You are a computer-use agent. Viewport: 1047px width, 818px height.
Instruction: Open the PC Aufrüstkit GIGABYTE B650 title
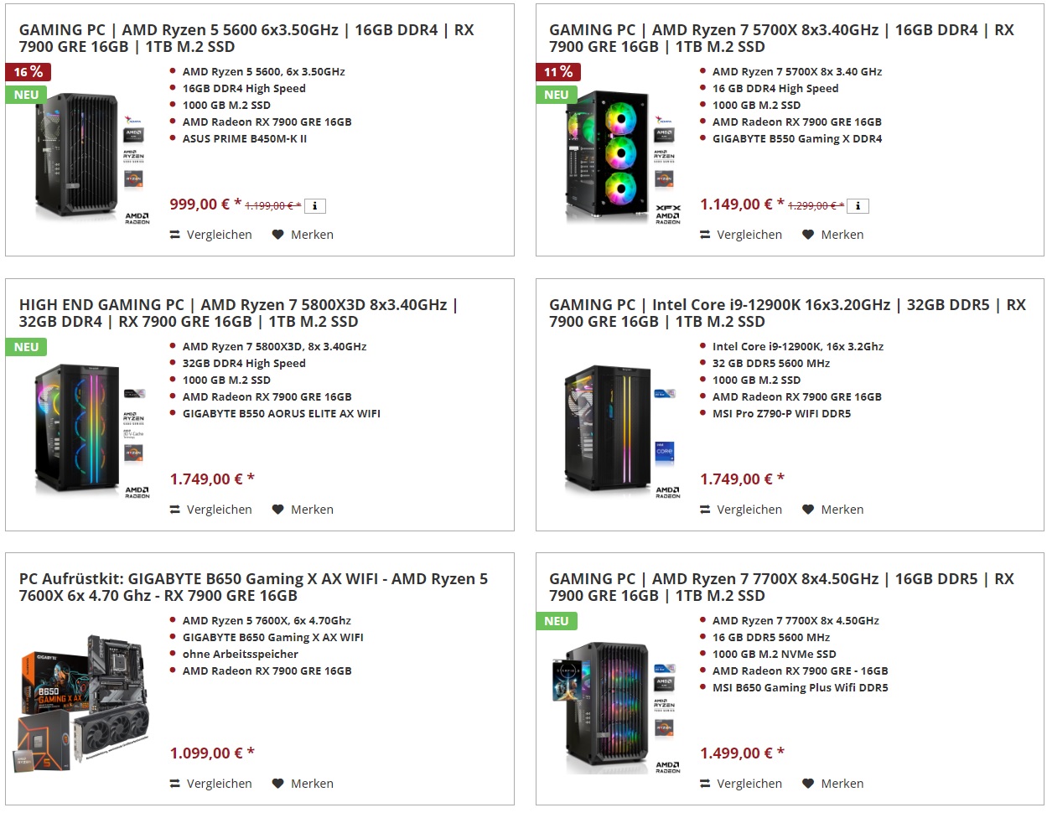click(x=253, y=587)
